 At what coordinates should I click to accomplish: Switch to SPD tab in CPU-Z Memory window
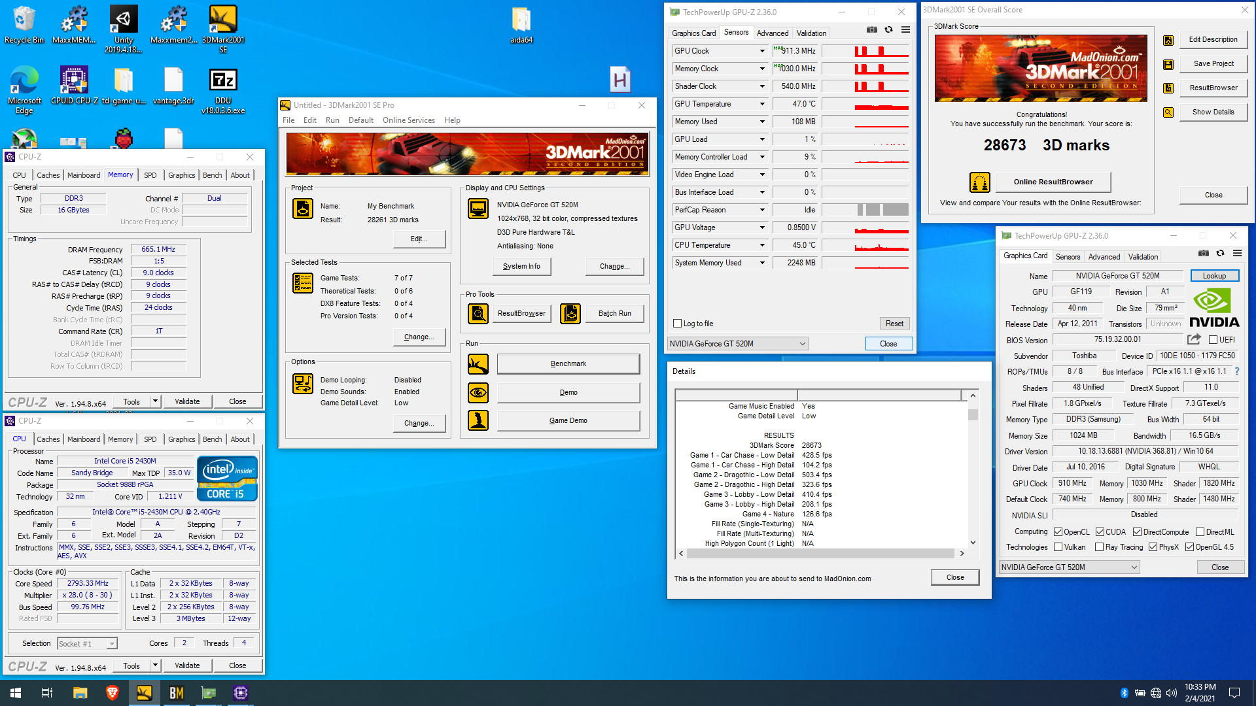(x=150, y=175)
